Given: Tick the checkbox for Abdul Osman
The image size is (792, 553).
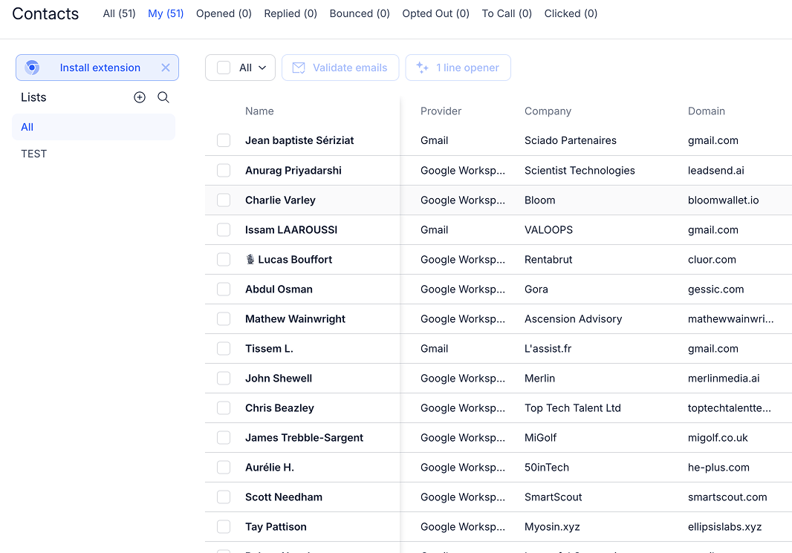Looking at the screenshot, I should 224,289.
